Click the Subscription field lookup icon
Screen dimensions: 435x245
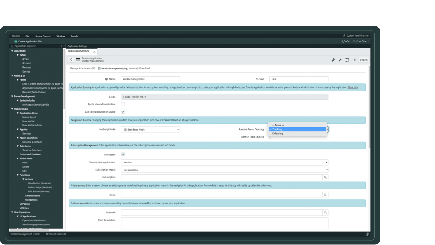pyautogui.click(x=325, y=177)
